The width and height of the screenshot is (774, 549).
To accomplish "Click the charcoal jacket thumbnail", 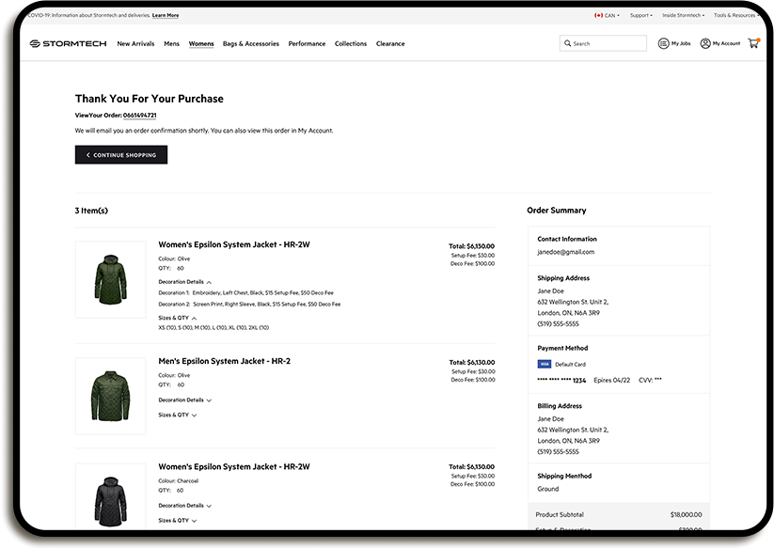I will pyautogui.click(x=110, y=498).
